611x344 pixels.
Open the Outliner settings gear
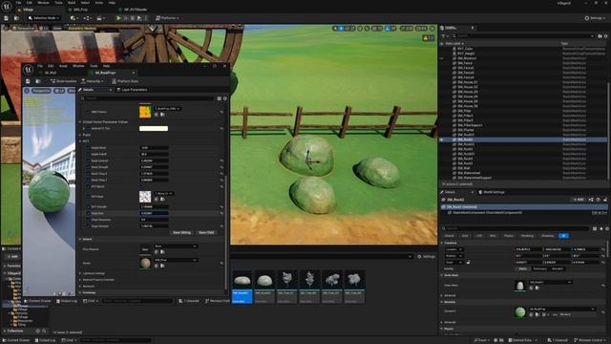[x=605, y=36]
